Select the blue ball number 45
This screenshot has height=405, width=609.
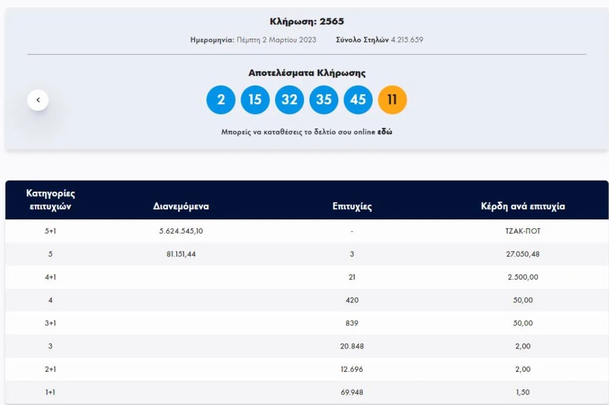358,100
